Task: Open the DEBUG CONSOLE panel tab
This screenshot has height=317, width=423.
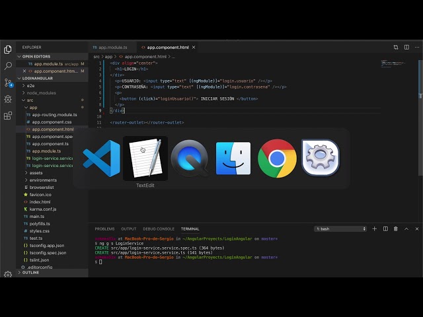Action: [x=159, y=229]
